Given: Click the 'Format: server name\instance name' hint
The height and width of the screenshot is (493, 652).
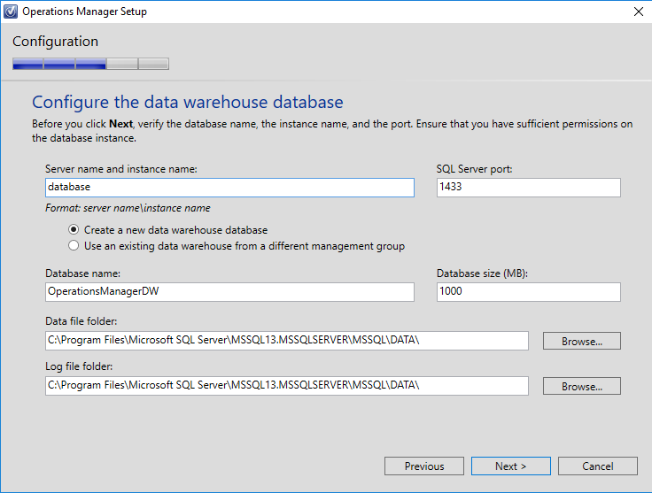Looking at the screenshot, I should point(128,208).
